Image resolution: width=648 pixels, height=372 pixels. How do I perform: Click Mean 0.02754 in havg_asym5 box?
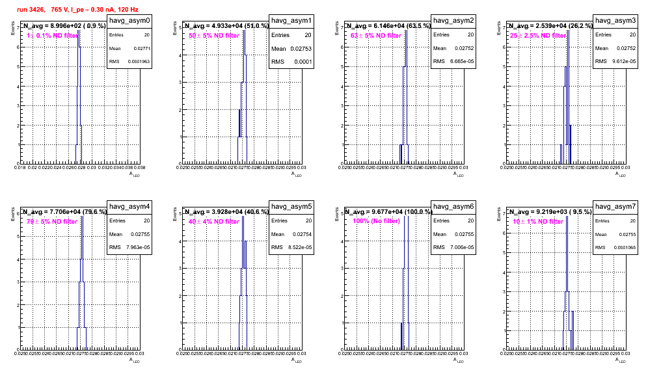point(291,234)
